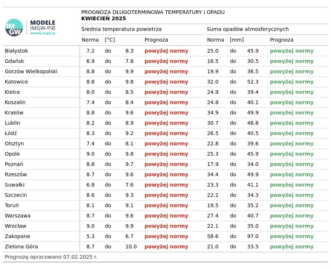Click Kraków's red temperature forecast text
This screenshot has height=269, width=331.
coord(166,113)
